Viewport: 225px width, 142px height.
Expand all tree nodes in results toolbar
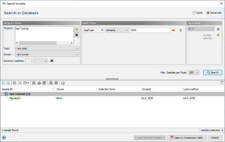(x=8, y=83)
